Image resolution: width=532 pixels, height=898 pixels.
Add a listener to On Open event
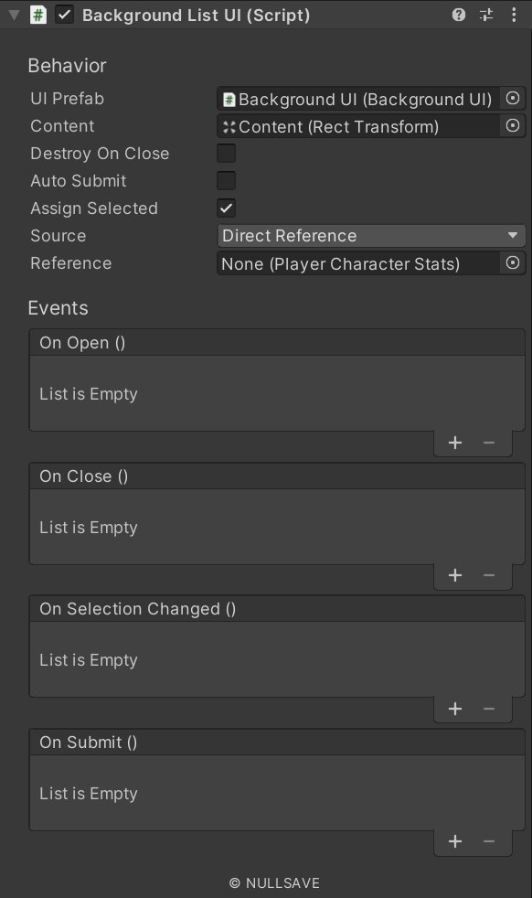tap(455, 443)
